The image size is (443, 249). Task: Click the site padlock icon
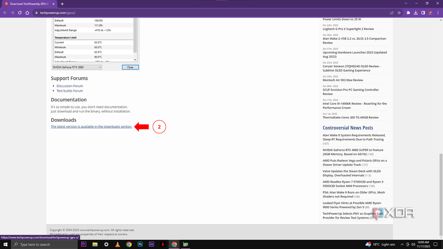tap(36, 13)
